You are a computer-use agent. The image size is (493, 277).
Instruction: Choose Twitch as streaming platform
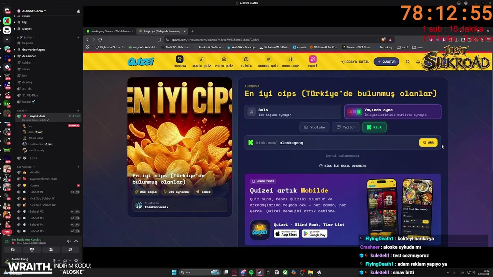pos(346,127)
